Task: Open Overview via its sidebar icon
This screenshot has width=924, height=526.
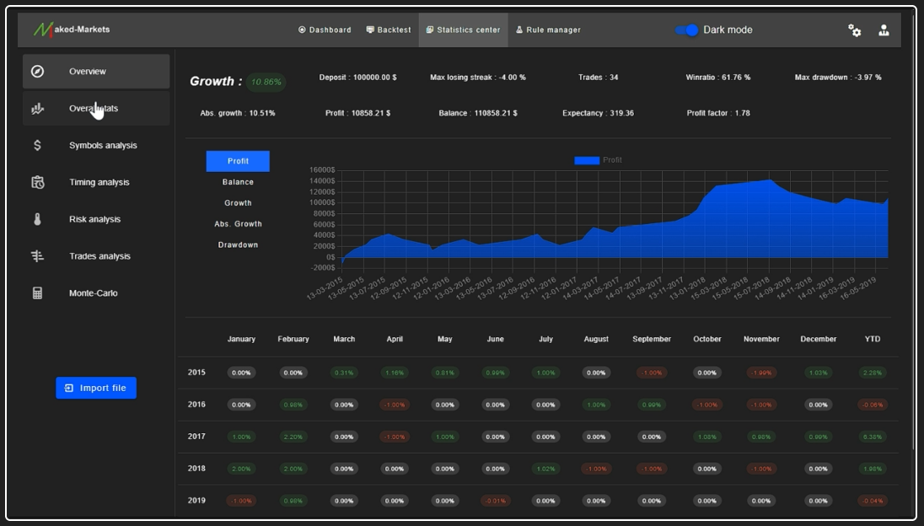Action: [x=37, y=71]
